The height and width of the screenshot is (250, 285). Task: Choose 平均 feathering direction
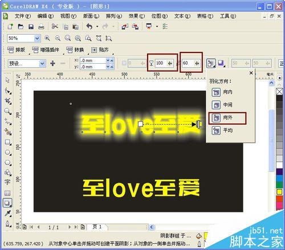pos(222,130)
